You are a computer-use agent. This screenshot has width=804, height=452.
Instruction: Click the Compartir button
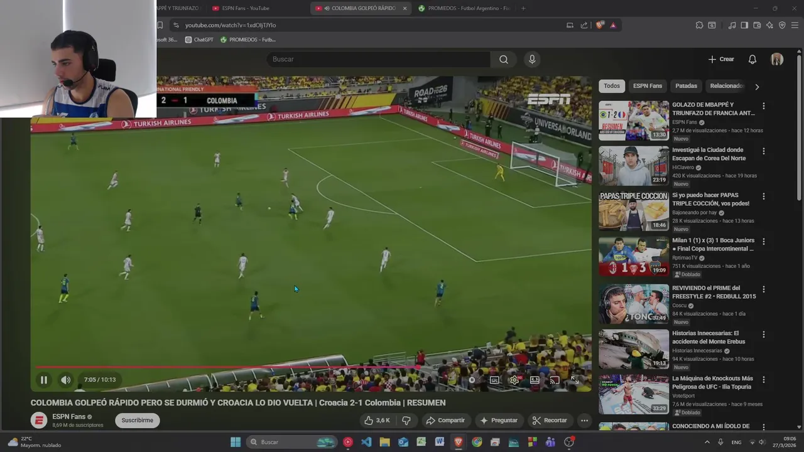pyautogui.click(x=445, y=420)
